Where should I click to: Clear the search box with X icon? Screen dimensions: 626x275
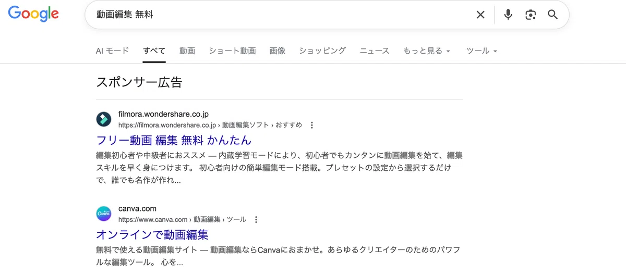[x=480, y=15]
